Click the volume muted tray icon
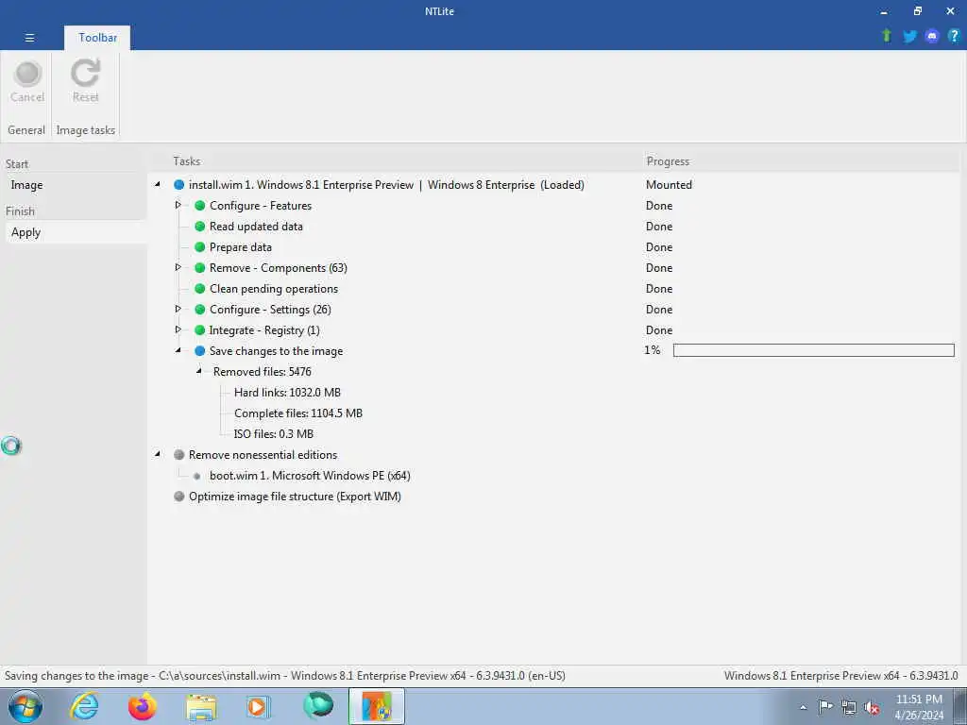 click(x=872, y=707)
